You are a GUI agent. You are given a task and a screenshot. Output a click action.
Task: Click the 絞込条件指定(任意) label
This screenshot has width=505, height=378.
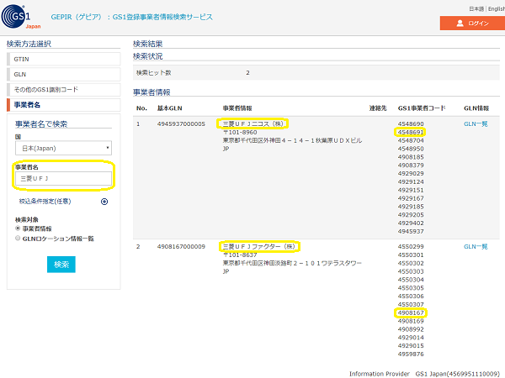[45, 202]
